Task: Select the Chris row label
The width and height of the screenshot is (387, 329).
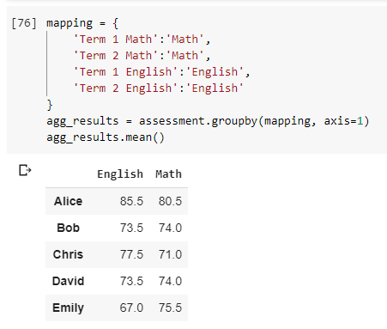Action: click(x=68, y=254)
